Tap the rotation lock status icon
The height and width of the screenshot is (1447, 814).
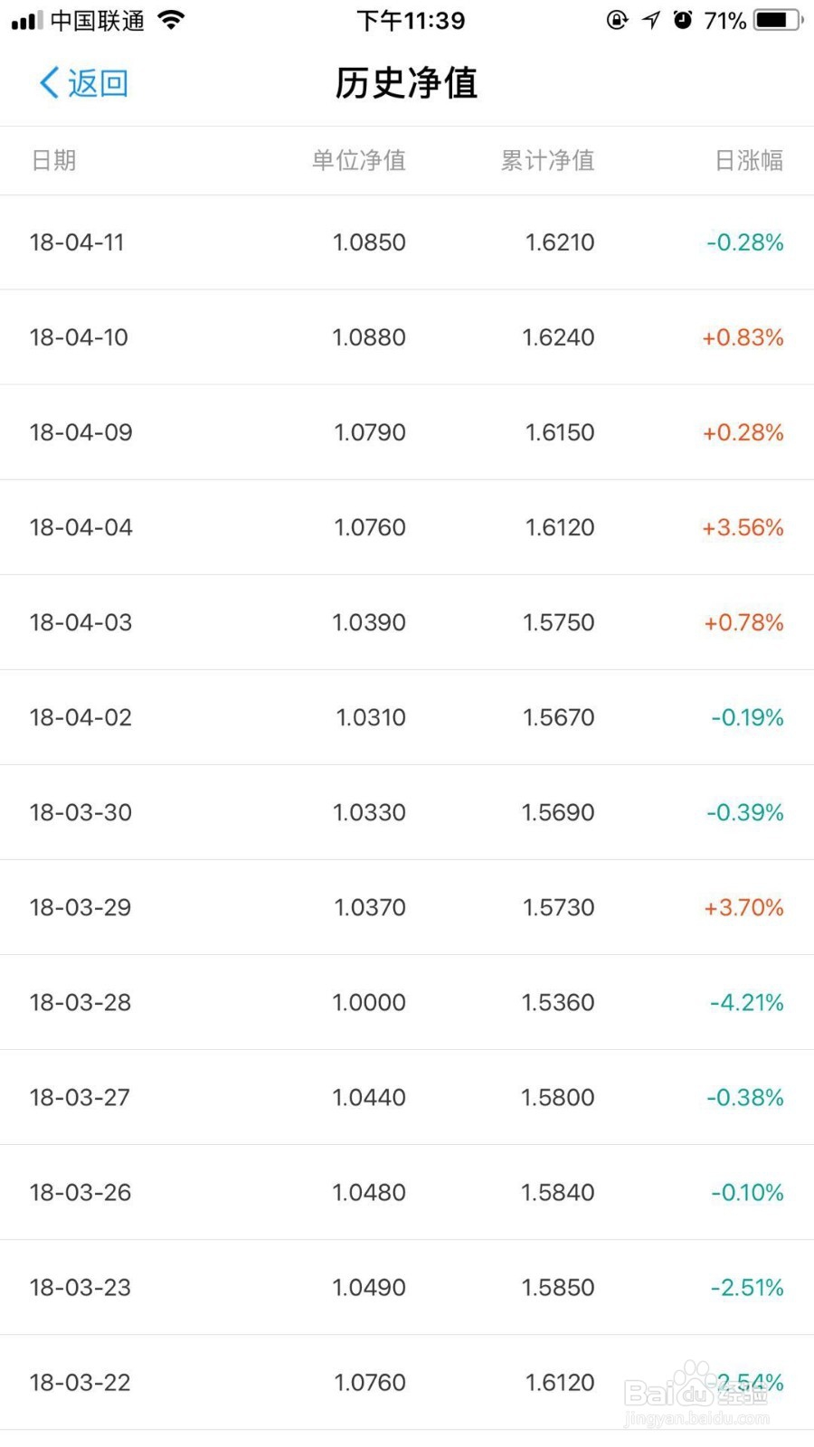tap(617, 20)
